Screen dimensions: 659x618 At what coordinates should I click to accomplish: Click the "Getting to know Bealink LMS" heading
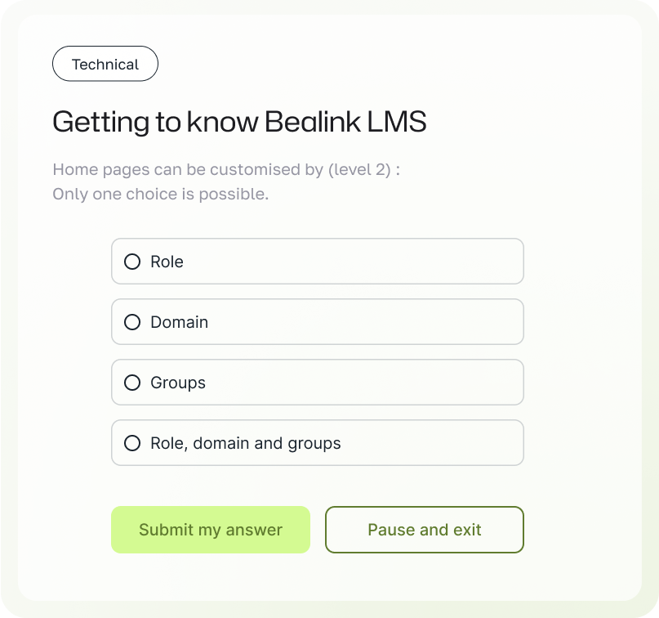[239, 123]
